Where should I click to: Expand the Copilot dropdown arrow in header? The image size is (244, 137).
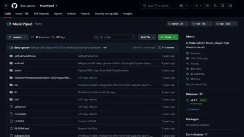[186, 6]
